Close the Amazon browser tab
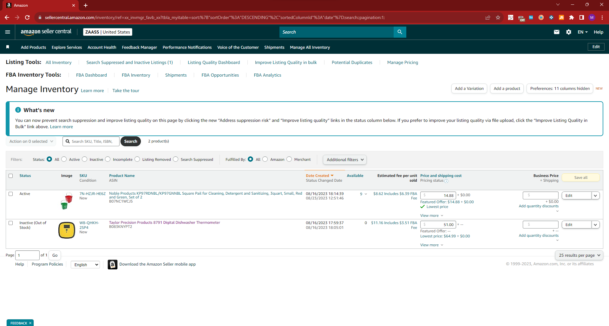 click(x=74, y=5)
